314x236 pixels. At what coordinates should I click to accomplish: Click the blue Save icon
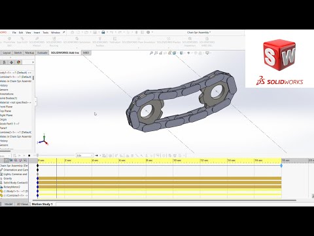103,32
